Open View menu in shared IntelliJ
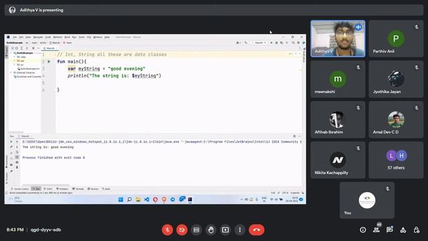Image resolution: width=428 pixels, height=241 pixels. (28, 37)
